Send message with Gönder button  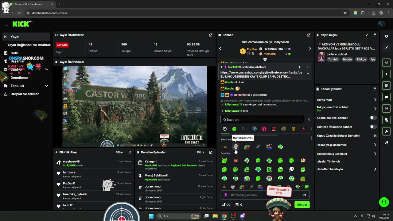302,205
